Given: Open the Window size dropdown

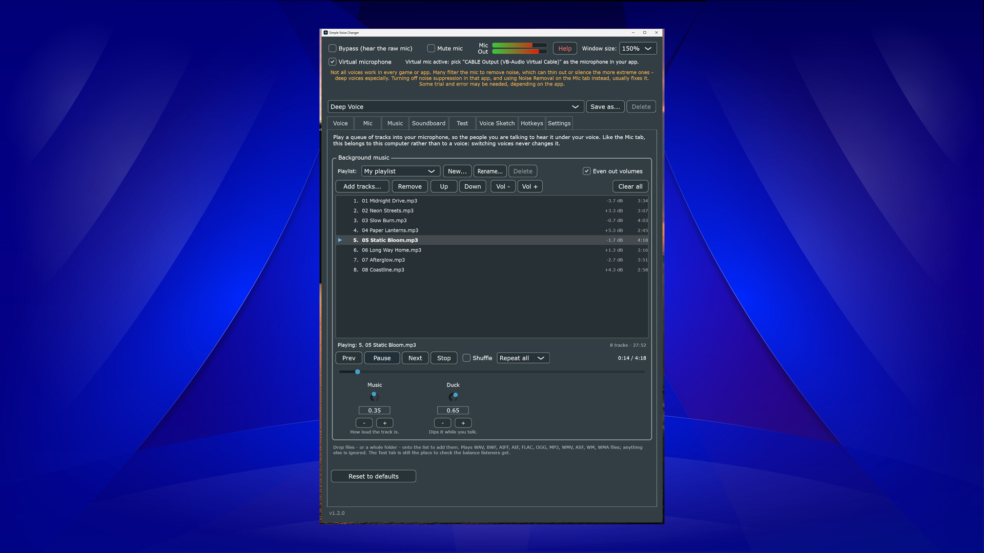Looking at the screenshot, I should [x=638, y=49].
